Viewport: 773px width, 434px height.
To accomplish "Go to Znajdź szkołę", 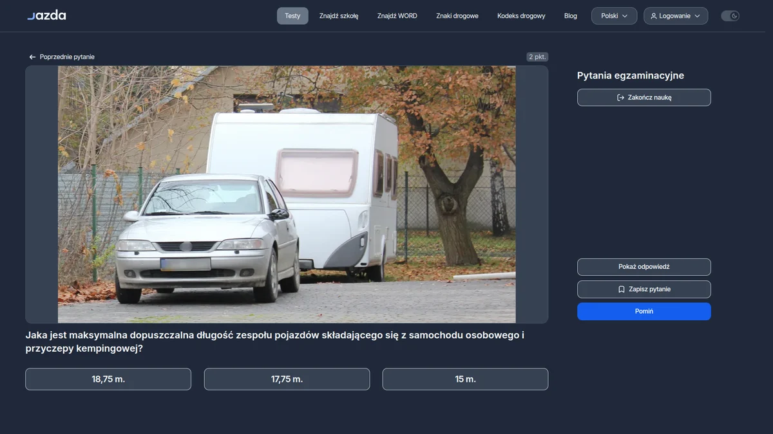I will coord(339,16).
